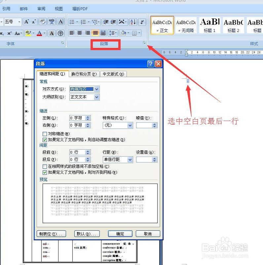Open the 行距 line spacing dropdown
Viewport: 263px width, 265px height.
tap(130, 160)
